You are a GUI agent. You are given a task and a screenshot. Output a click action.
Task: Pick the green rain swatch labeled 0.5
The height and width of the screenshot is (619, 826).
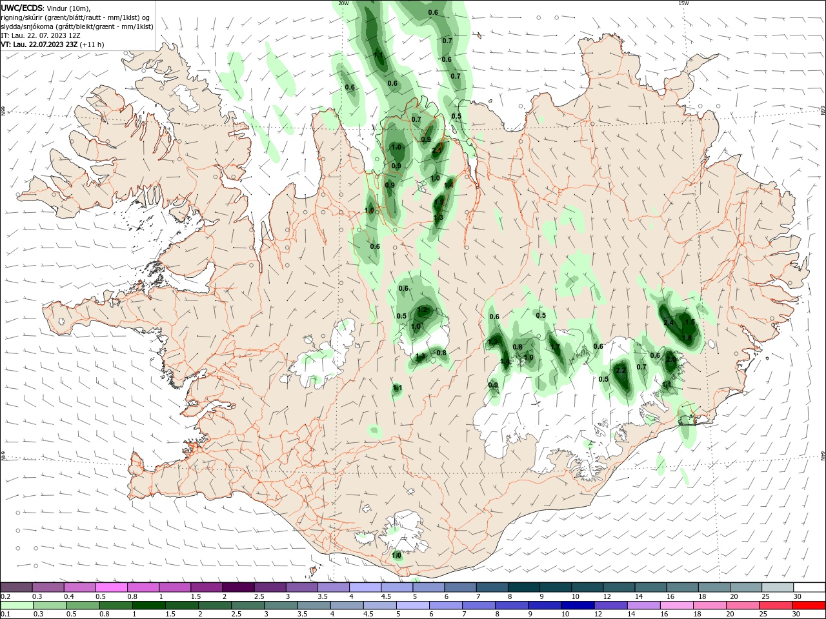[x=83, y=605]
